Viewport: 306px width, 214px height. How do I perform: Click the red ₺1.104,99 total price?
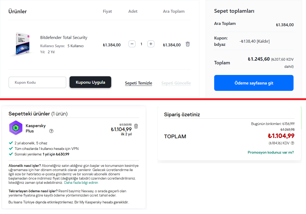tap(281, 136)
